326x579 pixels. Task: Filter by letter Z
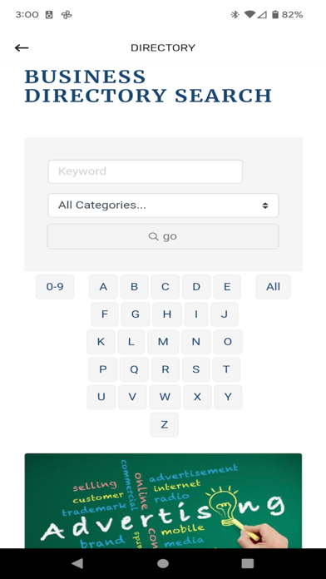point(165,424)
